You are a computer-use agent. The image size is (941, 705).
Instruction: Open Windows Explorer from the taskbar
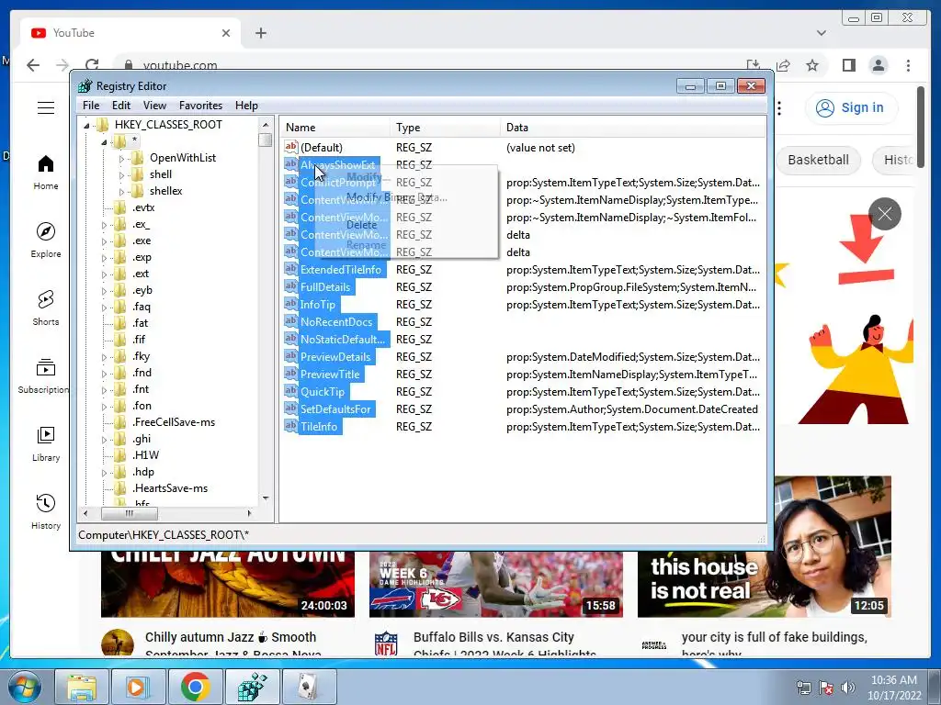[x=82, y=687]
